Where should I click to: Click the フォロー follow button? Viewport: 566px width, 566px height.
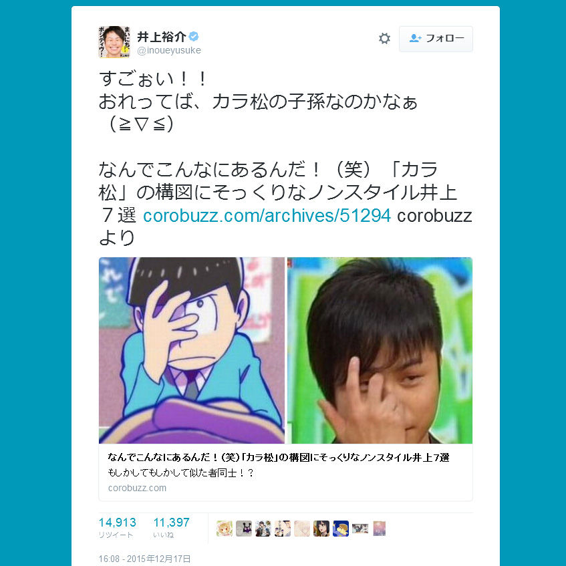(436, 39)
